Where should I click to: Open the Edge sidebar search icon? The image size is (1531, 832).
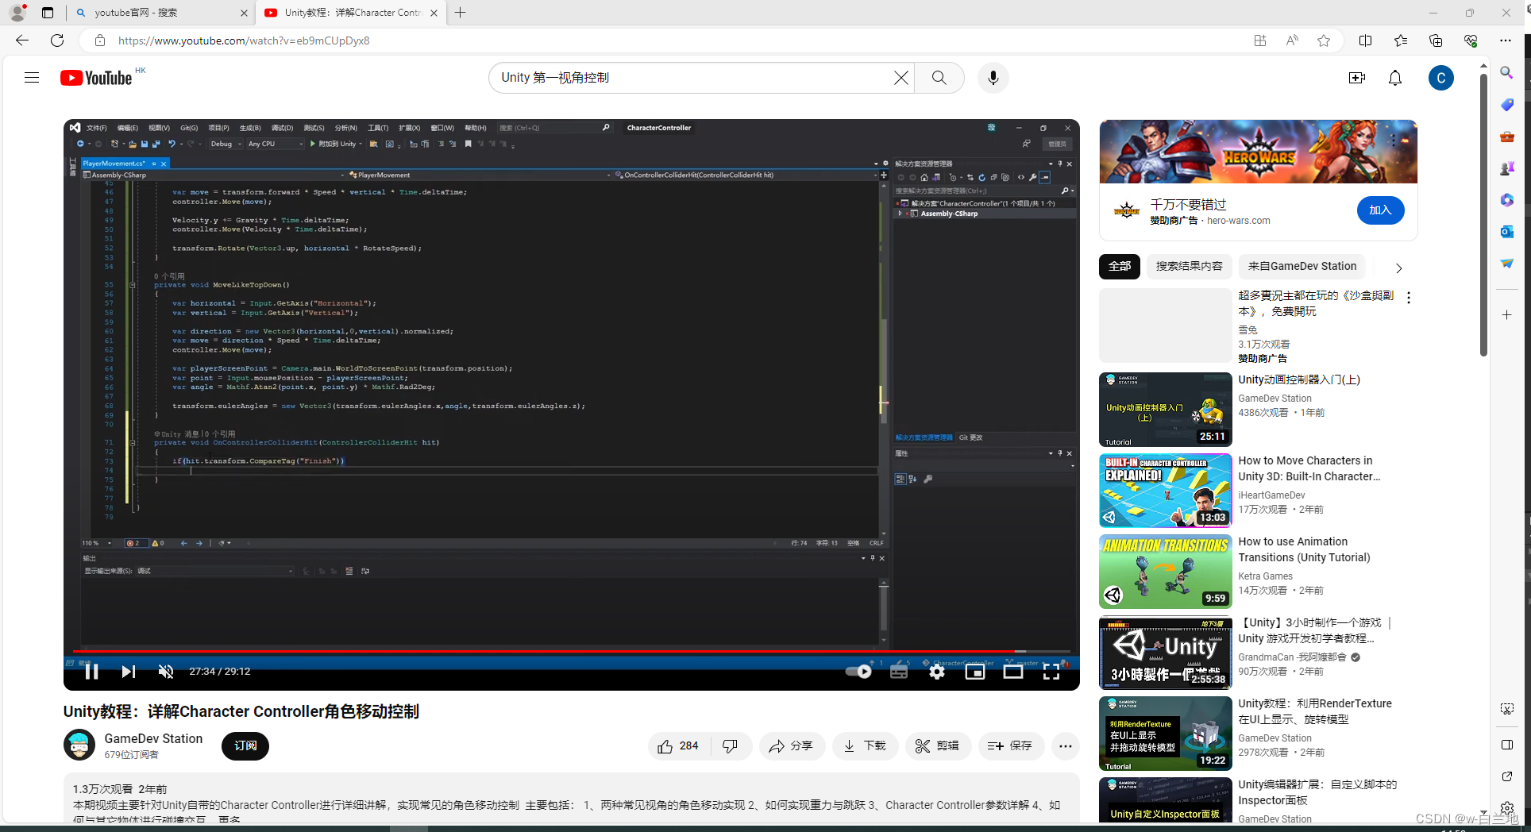pyautogui.click(x=1506, y=73)
